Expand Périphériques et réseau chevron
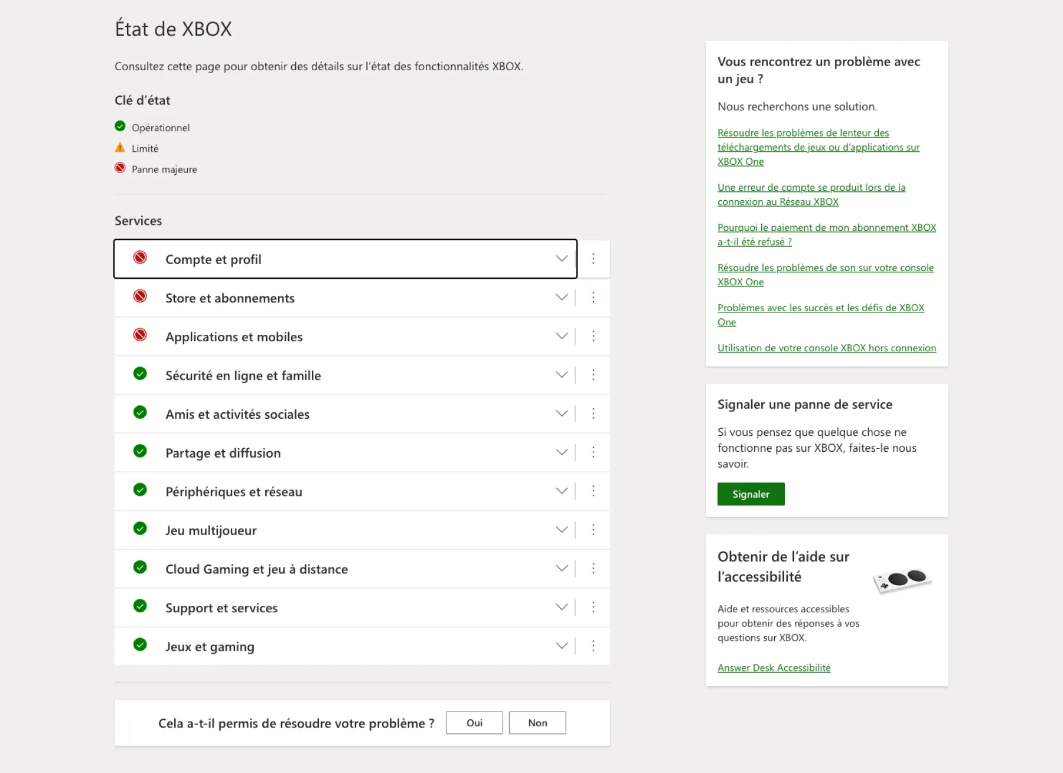Image resolution: width=1063 pixels, height=773 pixels. click(x=562, y=491)
